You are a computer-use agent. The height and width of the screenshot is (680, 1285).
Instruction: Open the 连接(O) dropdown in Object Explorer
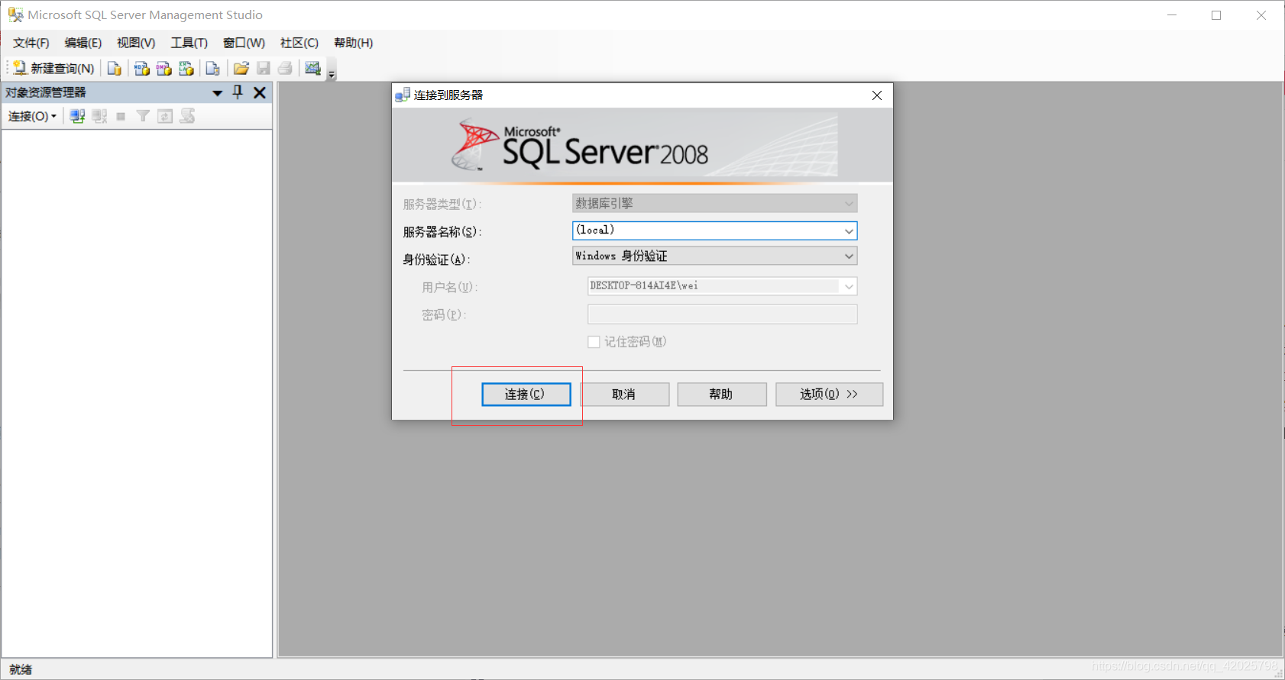pyautogui.click(x=32, y=116)
